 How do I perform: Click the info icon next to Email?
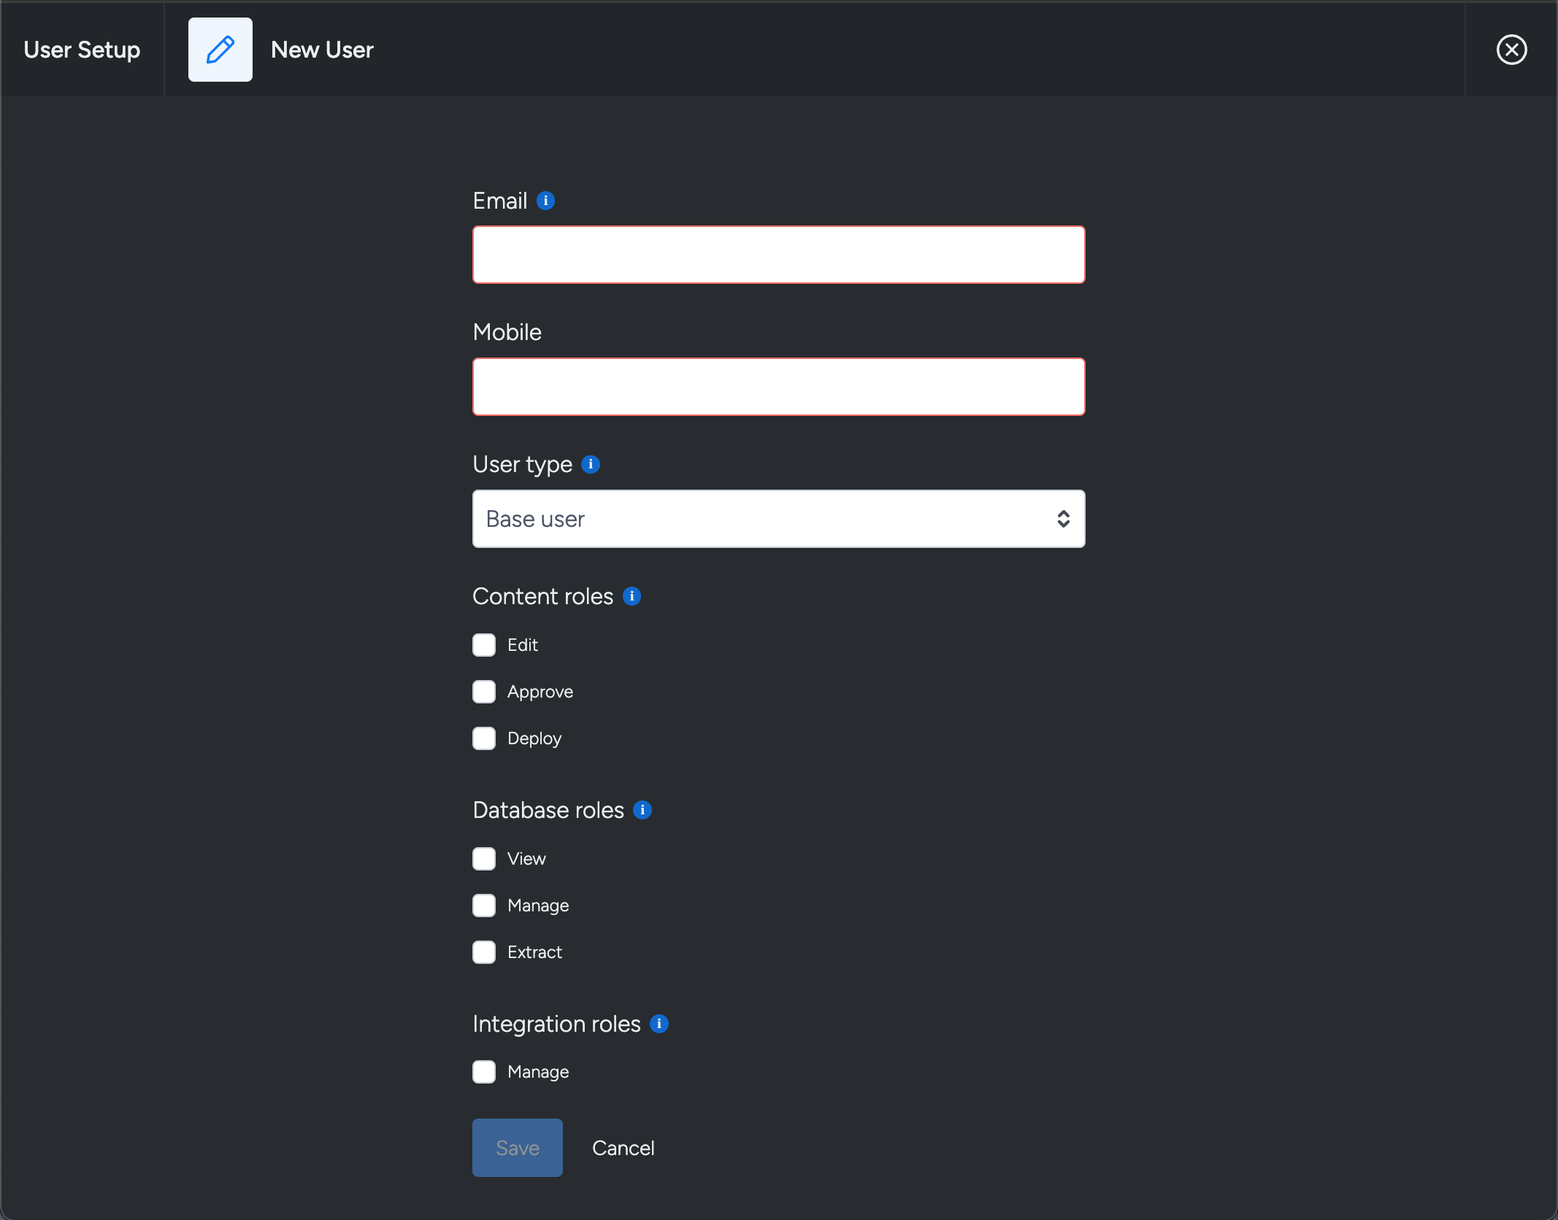(548, 200)
